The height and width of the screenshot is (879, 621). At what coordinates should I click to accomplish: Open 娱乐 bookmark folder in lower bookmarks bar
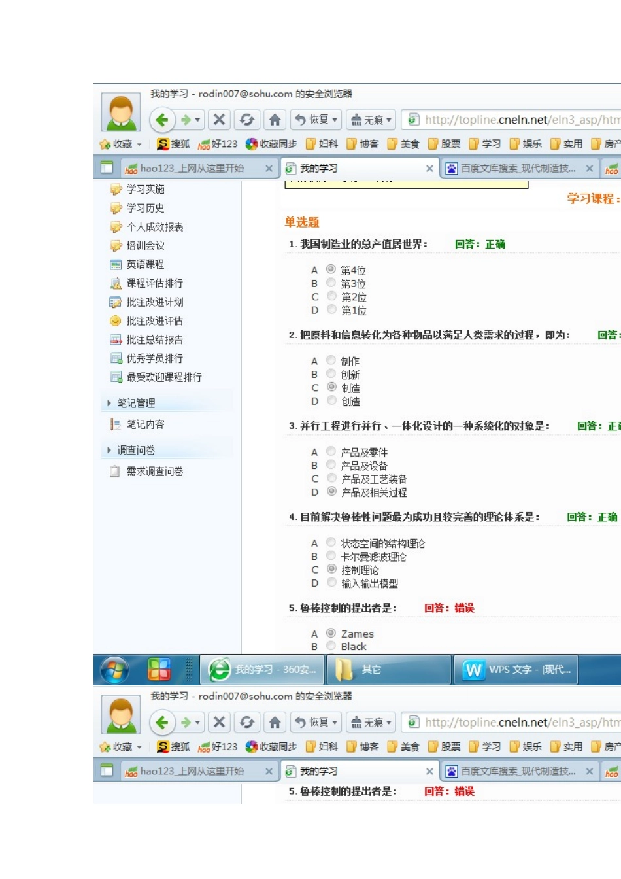pyautogui.click(x=526, y=747)
